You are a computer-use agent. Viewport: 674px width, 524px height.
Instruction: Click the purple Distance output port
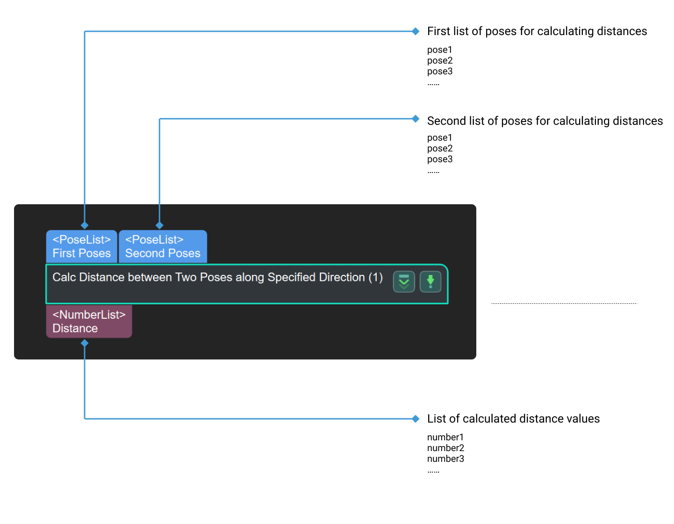click(x=88, y=321)
